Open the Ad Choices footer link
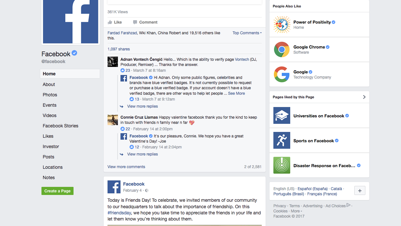The width and height of the screenshot is (401, 226). (x=338, y=206)
